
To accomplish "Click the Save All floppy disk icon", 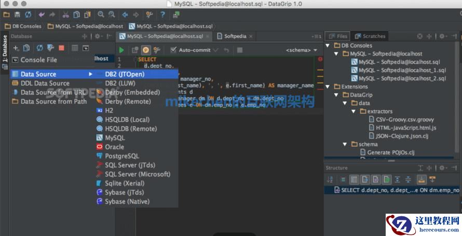I will (17, 15).
